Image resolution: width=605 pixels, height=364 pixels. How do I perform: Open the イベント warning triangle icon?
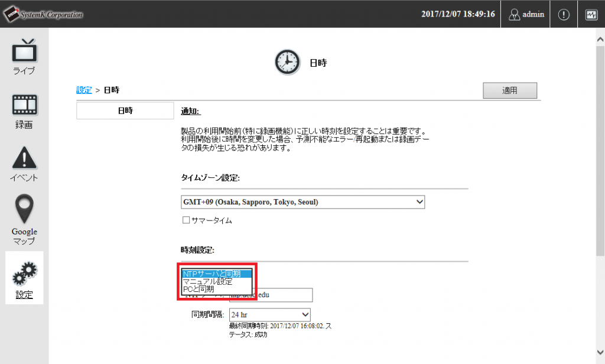point(24,158)
